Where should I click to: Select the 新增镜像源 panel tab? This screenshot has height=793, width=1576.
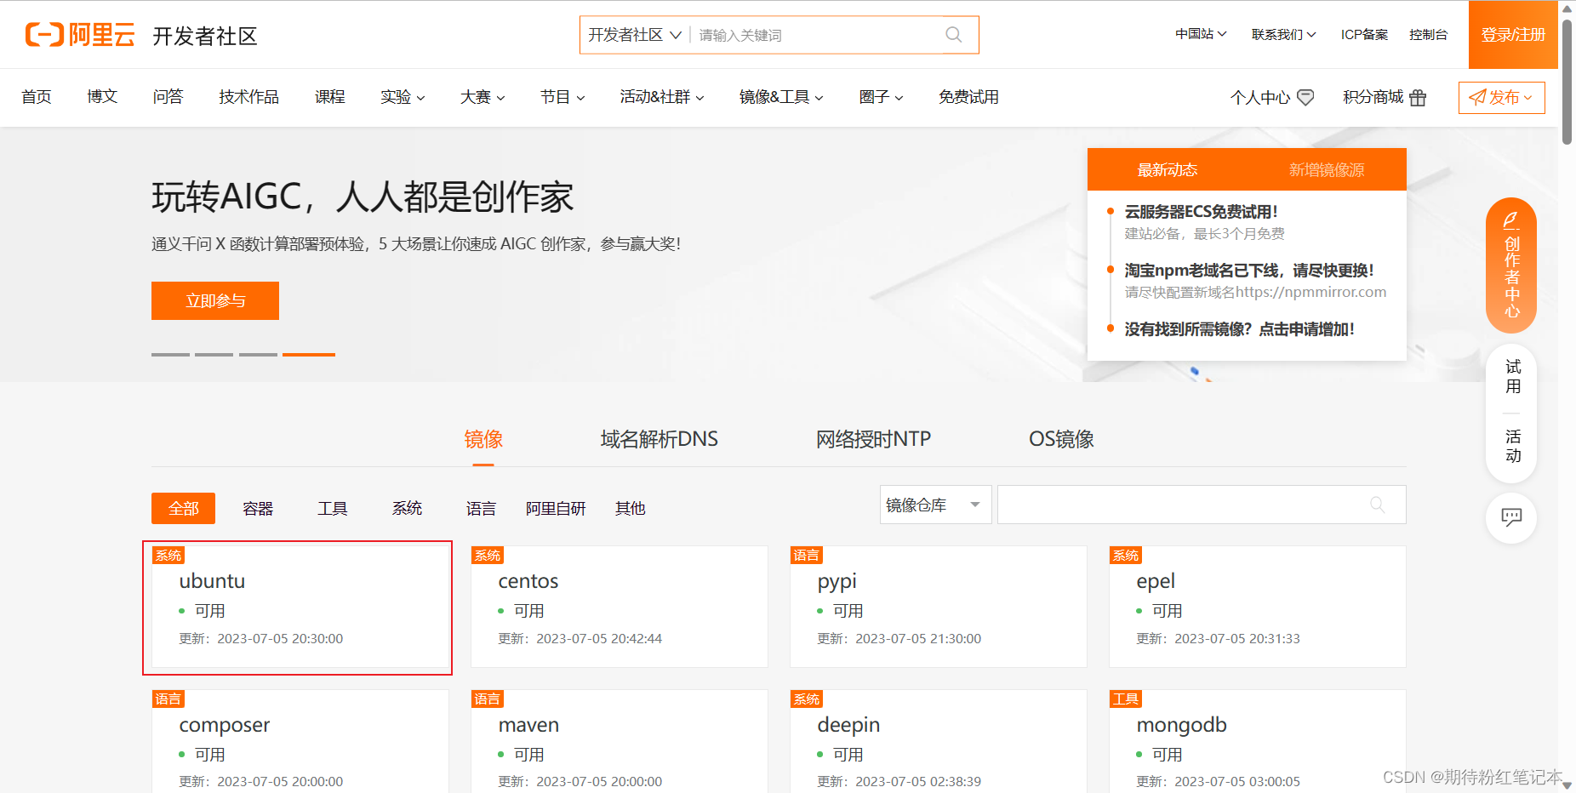click(1326, 170)
